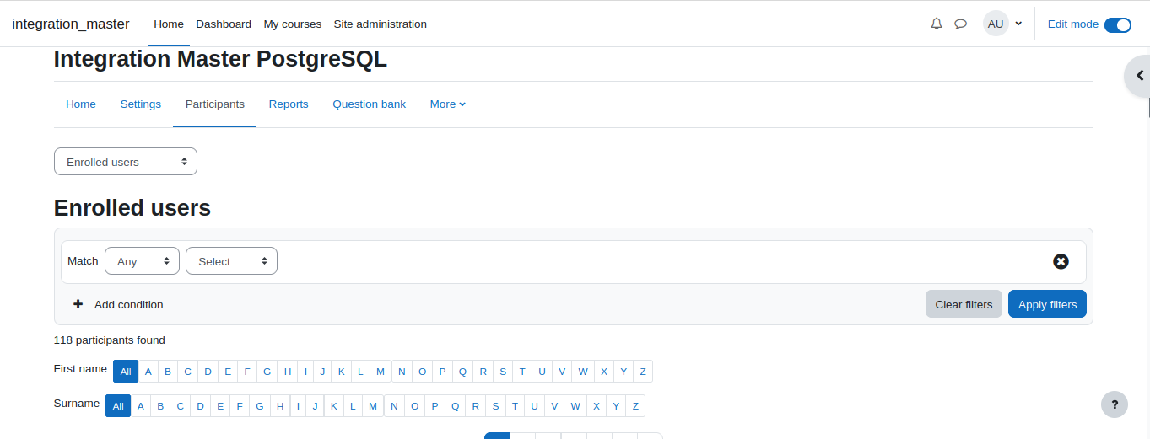Filter Surname by letter Z
The height and width of the screenshot is (439, 1150).
click(635, 406)
